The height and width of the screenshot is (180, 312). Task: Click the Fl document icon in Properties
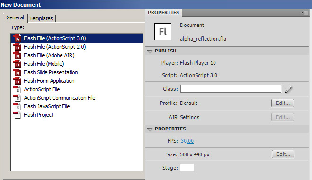[163, 32]
